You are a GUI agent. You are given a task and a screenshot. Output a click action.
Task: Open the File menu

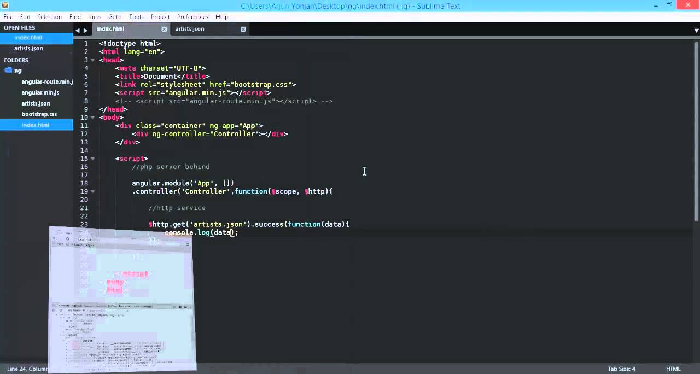(8, 17)
